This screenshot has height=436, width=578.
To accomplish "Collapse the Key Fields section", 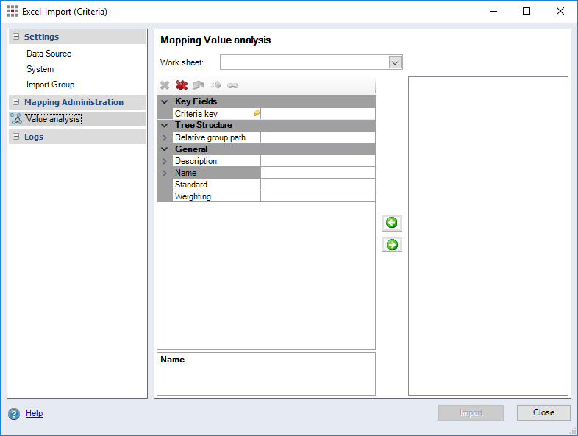I will 165,101.
